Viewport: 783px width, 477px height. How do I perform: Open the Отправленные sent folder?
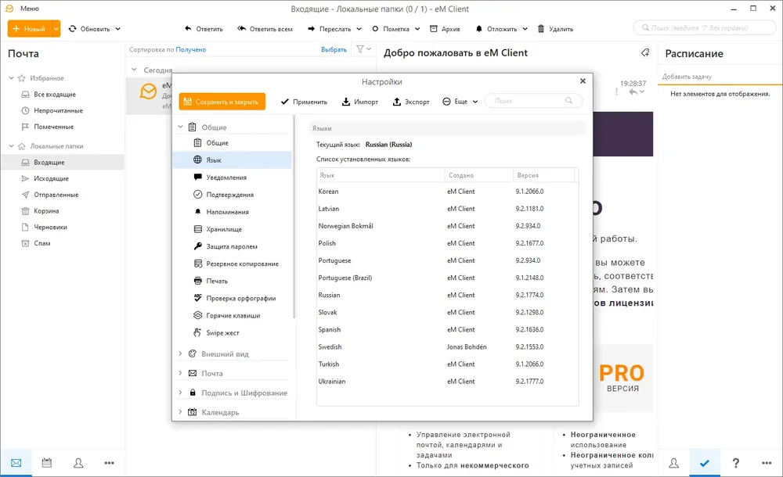[56, 195]
